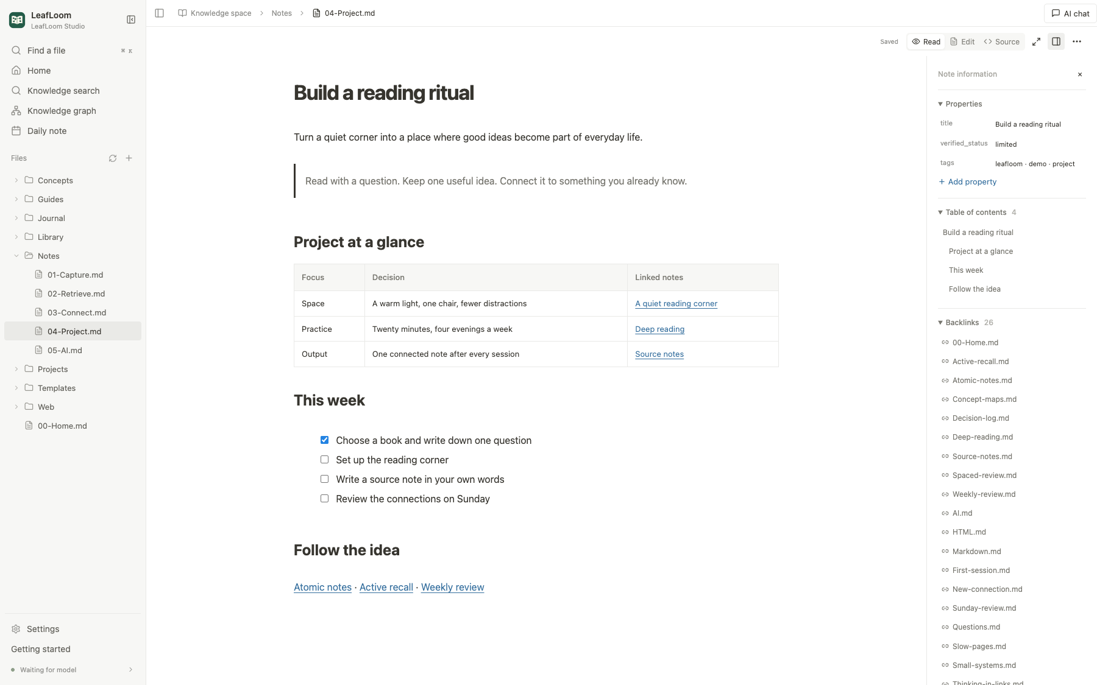Open Find a file search

click(x=73, y=51)
